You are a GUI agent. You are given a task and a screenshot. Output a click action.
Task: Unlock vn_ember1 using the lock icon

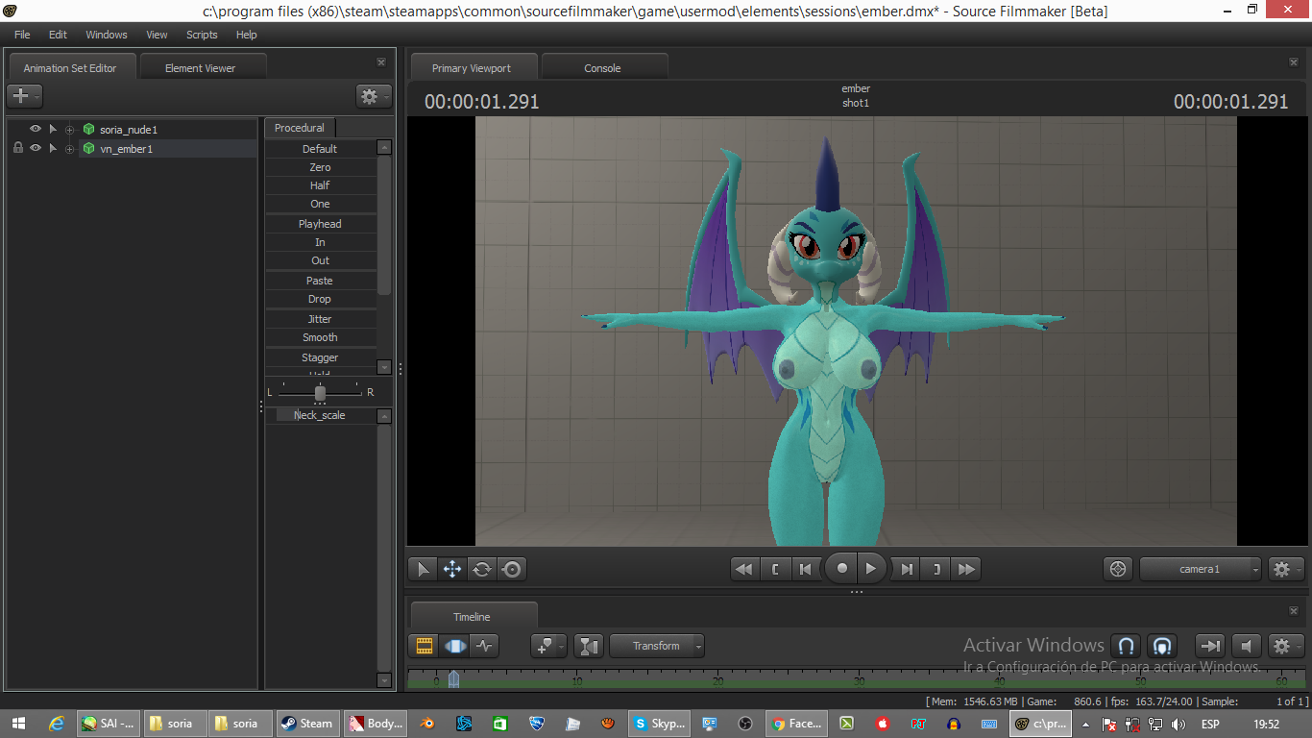[17, 148]
